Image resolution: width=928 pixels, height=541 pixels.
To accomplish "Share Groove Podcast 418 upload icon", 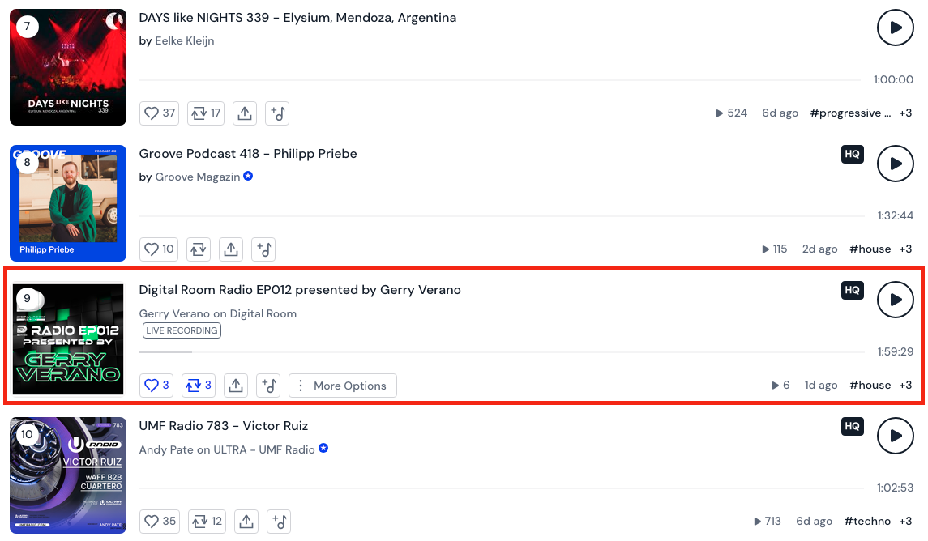I will [x=231, y=249].
